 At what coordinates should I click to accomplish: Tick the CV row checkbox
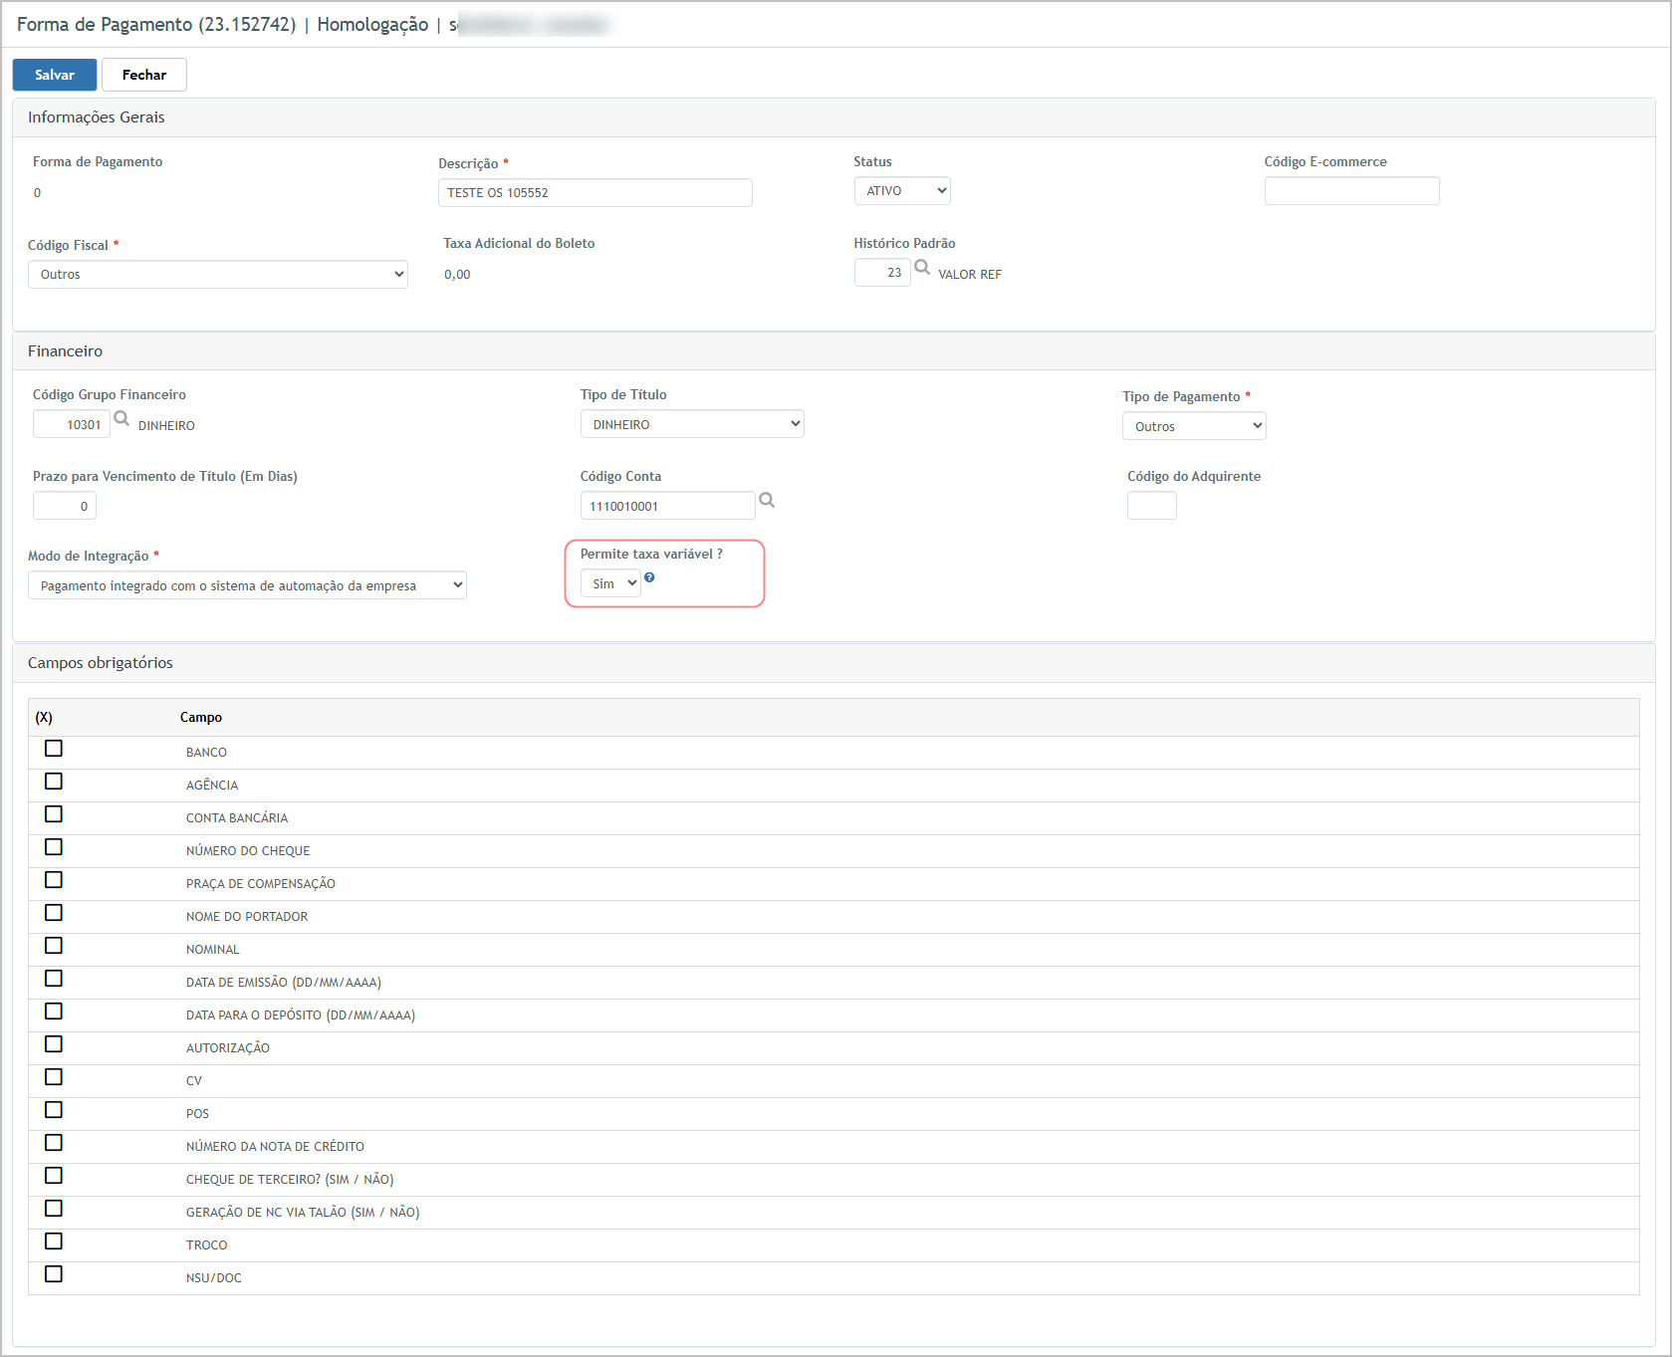click(54, 1077)
